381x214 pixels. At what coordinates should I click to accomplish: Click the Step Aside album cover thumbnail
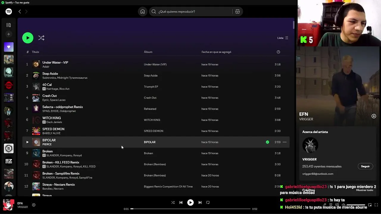[36, 75]
